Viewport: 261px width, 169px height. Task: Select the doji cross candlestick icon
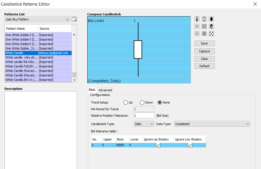[x=197, y=19]
